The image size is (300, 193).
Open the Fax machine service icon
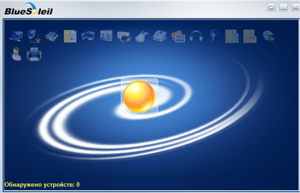[160, 36]
